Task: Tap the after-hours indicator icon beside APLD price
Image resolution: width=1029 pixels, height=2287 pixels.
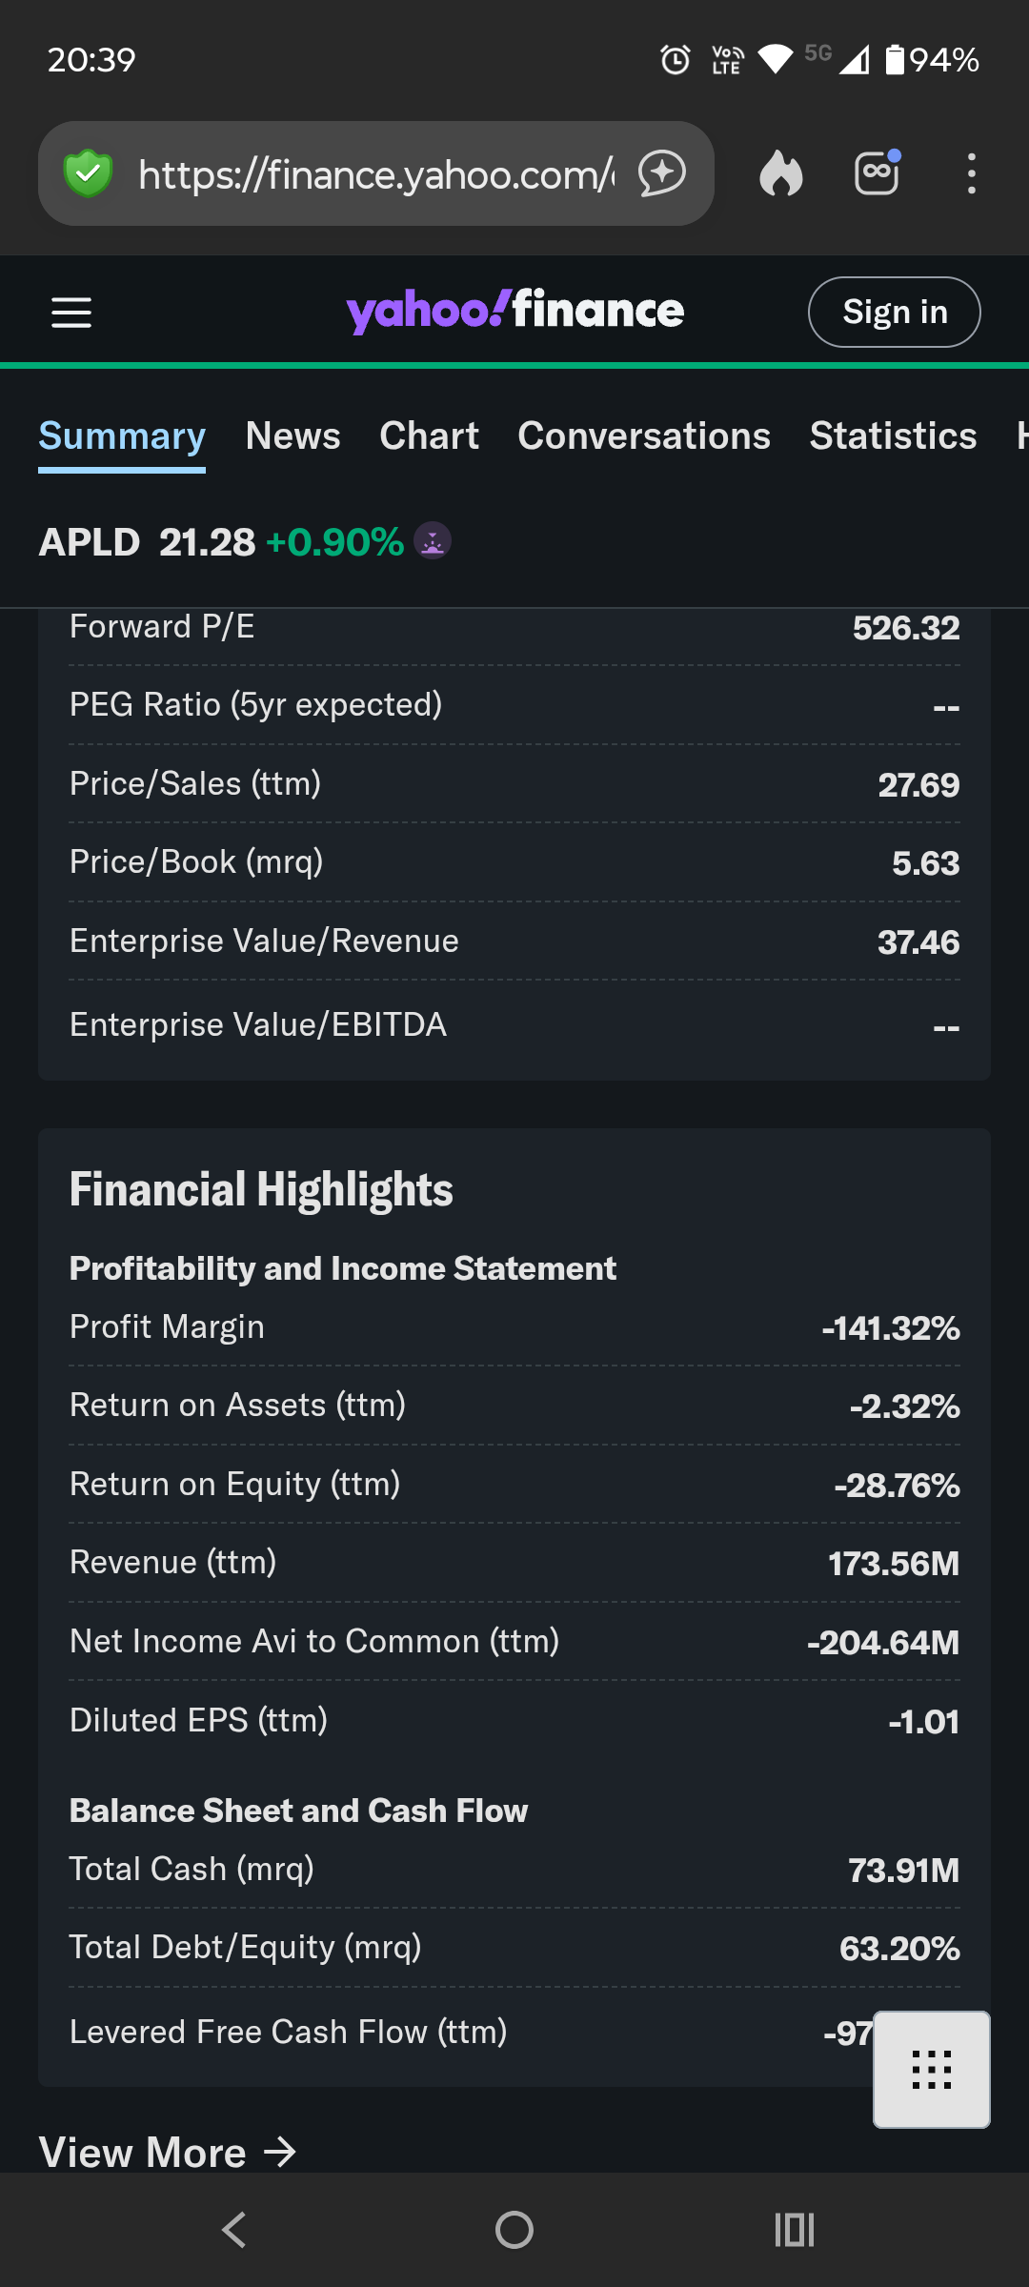Action: (x=433, y=541)
